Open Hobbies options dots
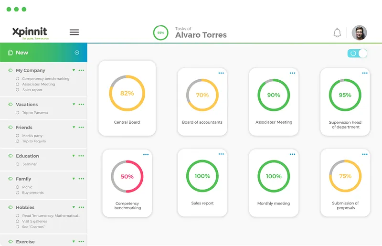Viewport: 382px width, 246px height. point(81,207)
